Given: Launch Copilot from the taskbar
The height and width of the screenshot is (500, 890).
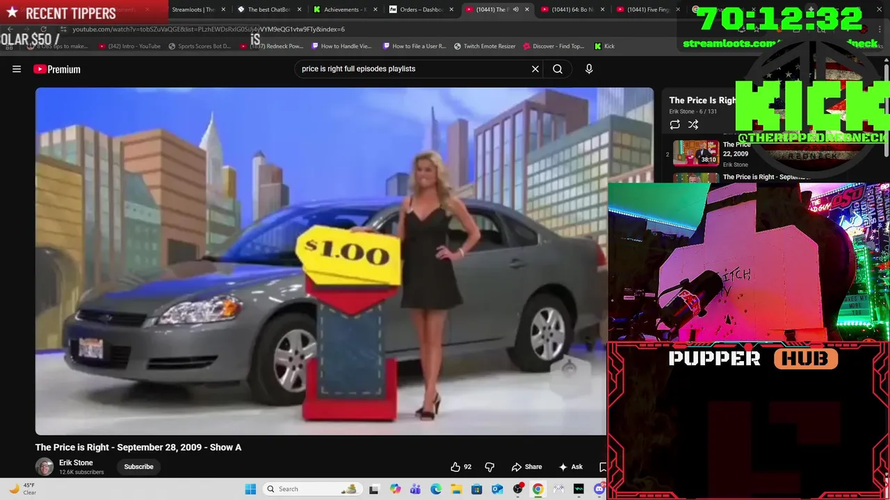Looking at the screenshot, I should coord(396,489).
